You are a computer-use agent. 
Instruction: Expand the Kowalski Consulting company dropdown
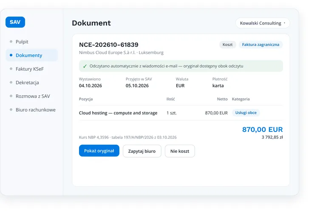[x=263, y=23]
